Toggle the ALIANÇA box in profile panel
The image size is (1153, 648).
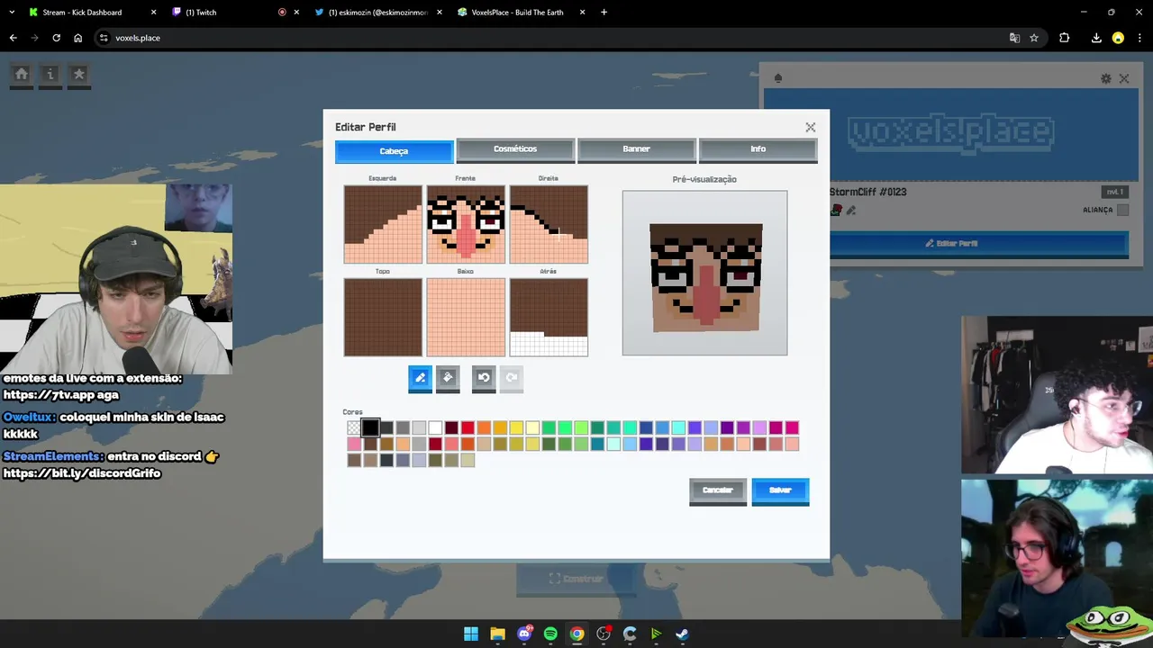coord(1122,210)
